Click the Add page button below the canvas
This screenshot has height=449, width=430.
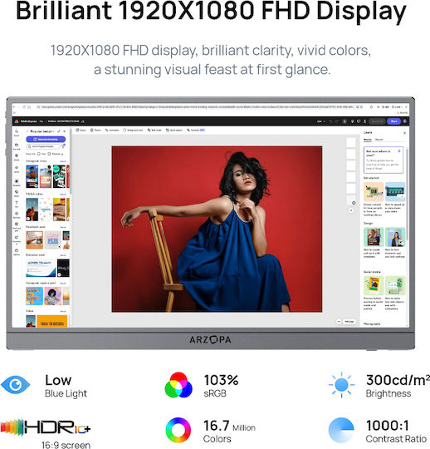click(349, 322)
